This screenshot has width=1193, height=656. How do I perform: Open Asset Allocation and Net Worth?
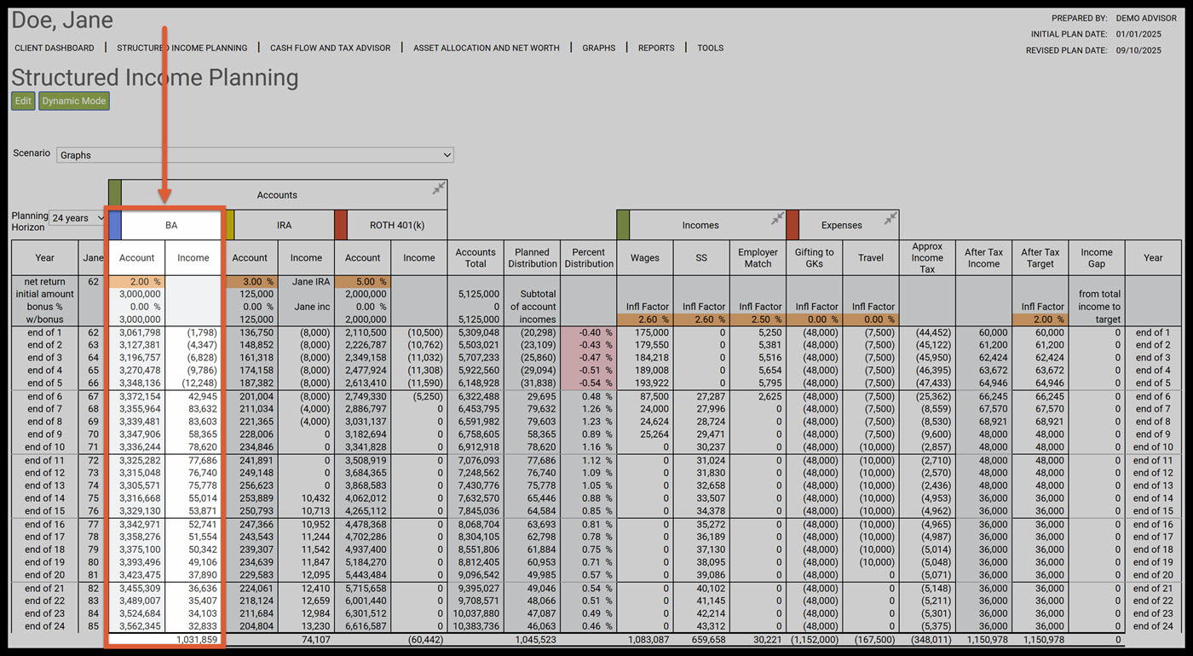pyautogui.click(x=487, y=48)
